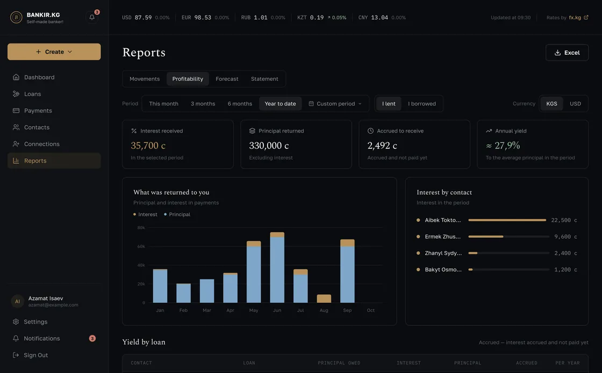The height and width of the screenshot is (373, 602).
Task: Click the red notifications count badge in sidebar
Action: (92, 339)
